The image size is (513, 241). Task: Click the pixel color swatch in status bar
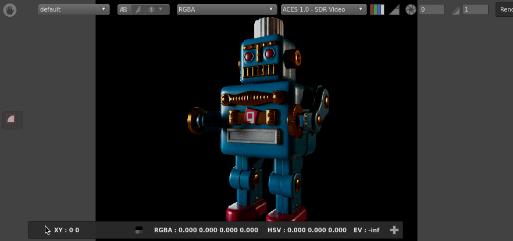(138, 230)
